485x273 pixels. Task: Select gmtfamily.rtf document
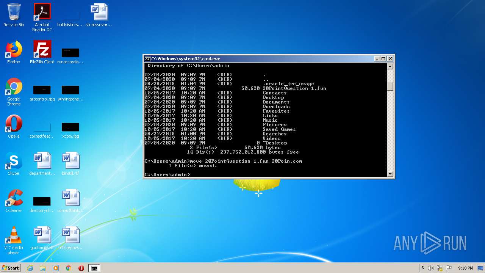42,238
